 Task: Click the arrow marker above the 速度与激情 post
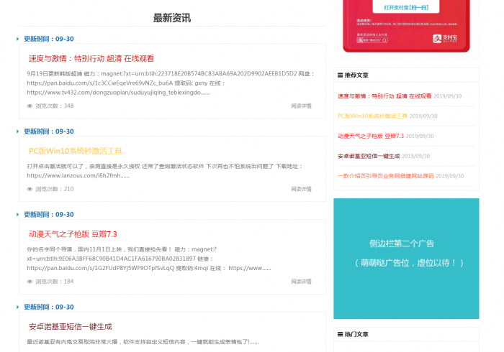coord(17,40)
